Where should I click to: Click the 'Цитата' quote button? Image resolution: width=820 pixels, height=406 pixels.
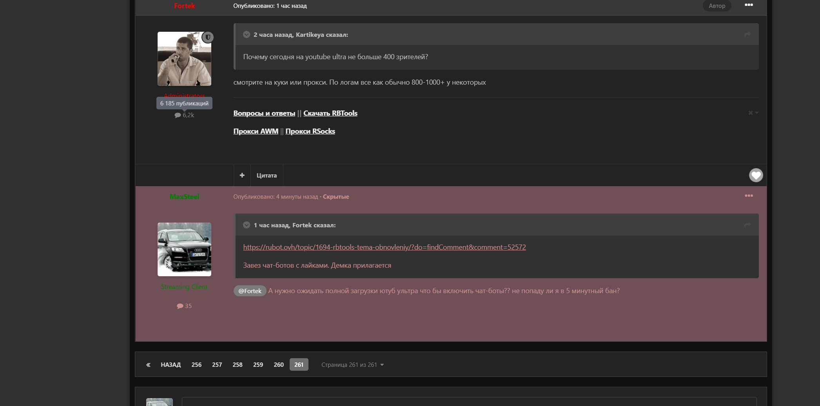click(x=267, y=176)
